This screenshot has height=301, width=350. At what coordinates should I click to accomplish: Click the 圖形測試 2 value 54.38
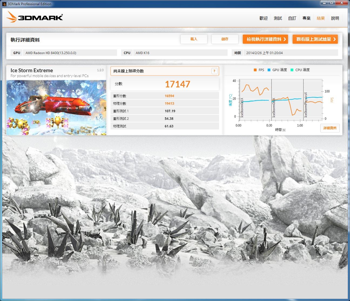click(169, 118)
